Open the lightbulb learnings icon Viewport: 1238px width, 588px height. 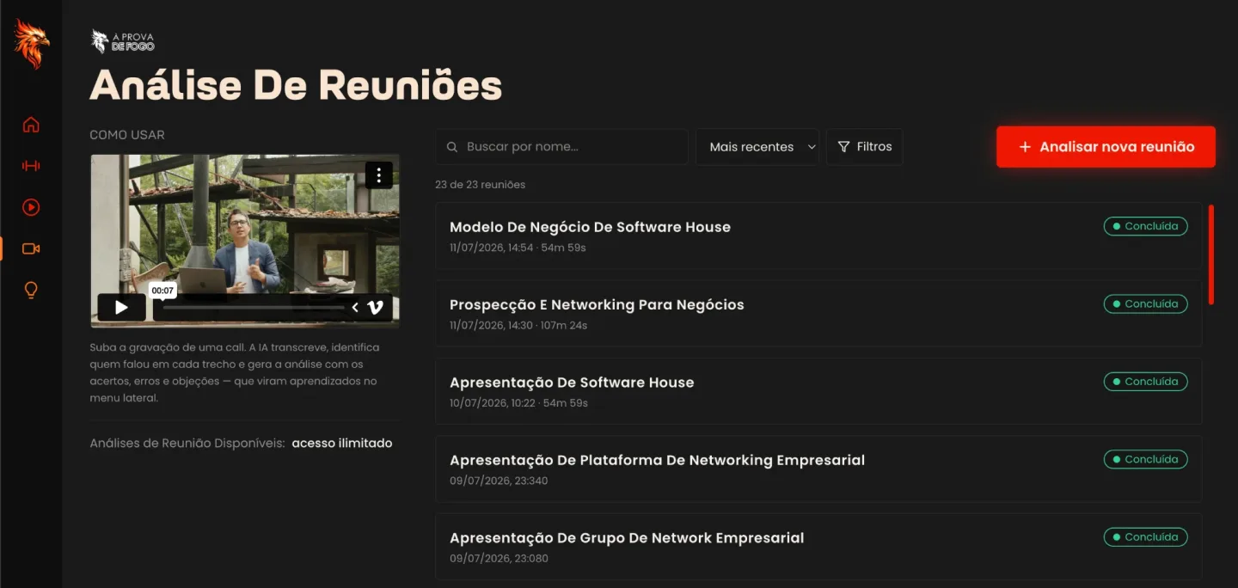[x=31, y=291]
